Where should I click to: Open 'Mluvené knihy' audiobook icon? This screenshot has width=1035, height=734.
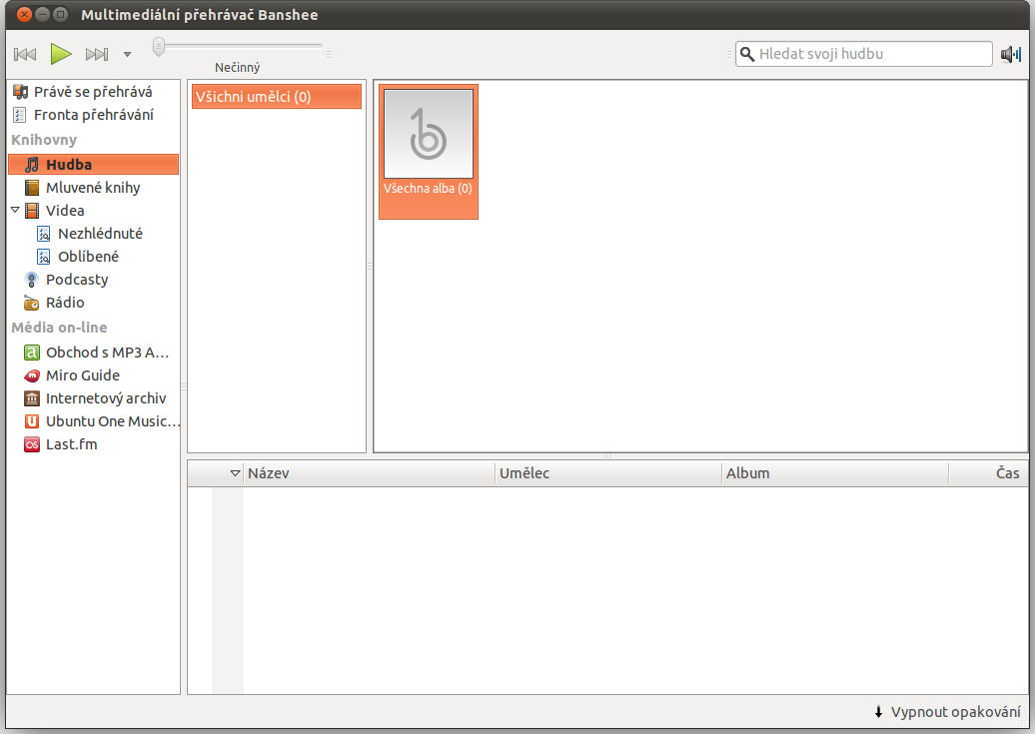tap(32, 188)
